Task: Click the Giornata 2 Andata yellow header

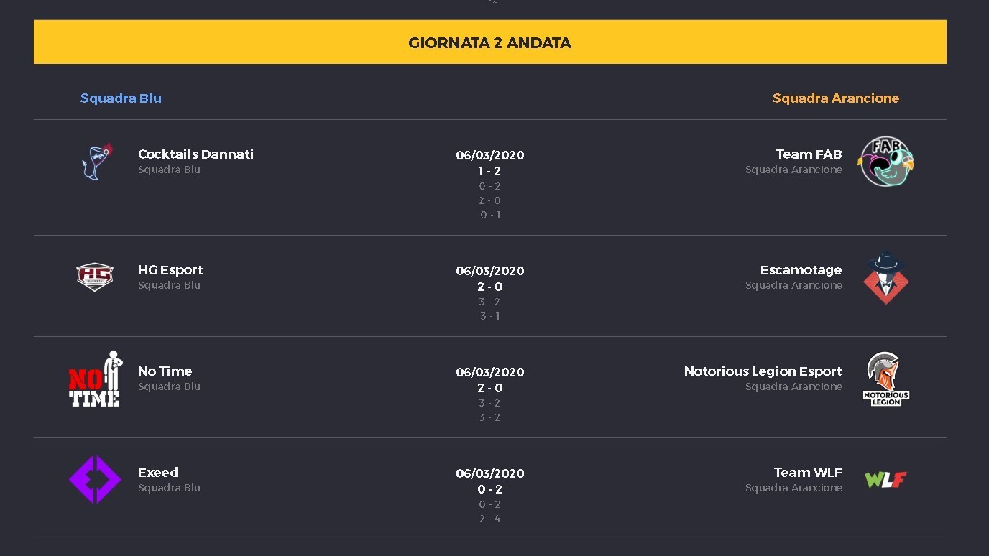Action: 489,42
